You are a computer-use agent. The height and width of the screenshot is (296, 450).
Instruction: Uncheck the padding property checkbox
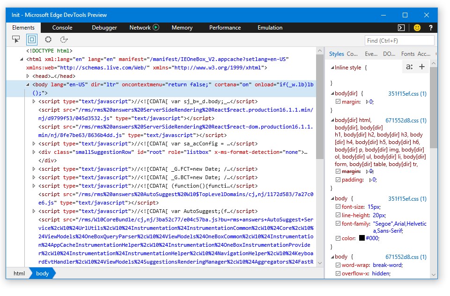(x=338, y=180)
